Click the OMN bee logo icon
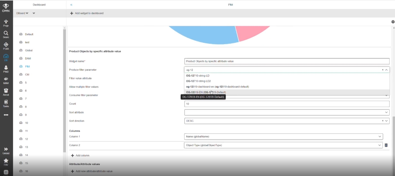395x176 pixels. 6,5
